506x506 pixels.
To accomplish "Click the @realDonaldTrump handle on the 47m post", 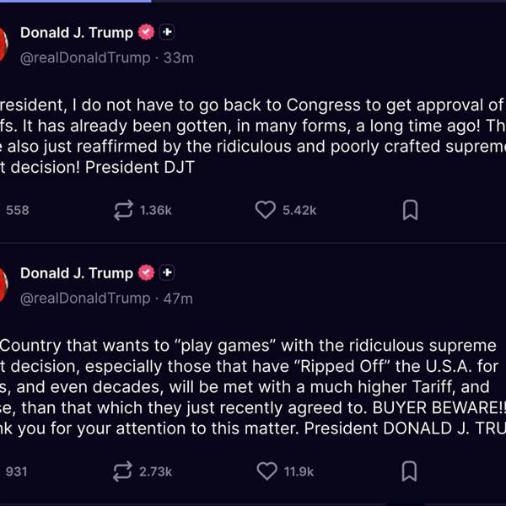I will tap(84, 298).
